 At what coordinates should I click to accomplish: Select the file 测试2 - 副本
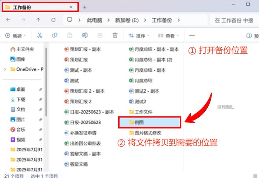(x=144, y=91)
